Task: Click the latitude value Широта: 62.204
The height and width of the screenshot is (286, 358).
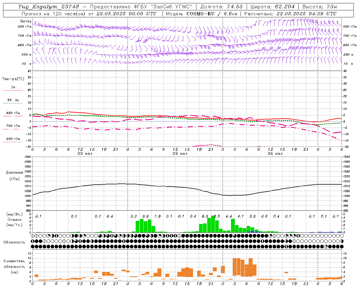Action: (x=272, y=7)
